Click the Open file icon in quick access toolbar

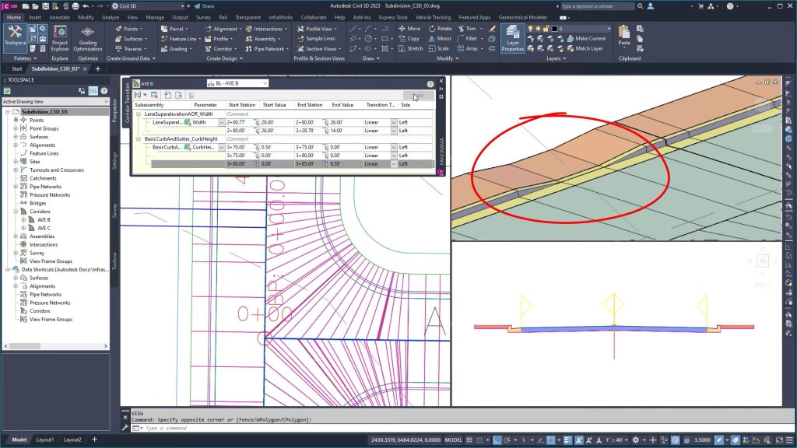pyautogui.click(x=35, y=6)
